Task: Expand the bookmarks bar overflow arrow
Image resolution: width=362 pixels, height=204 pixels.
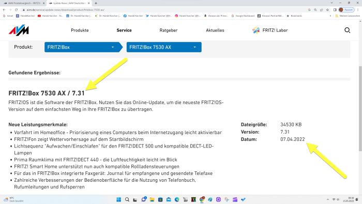Action: coord(330,16)
